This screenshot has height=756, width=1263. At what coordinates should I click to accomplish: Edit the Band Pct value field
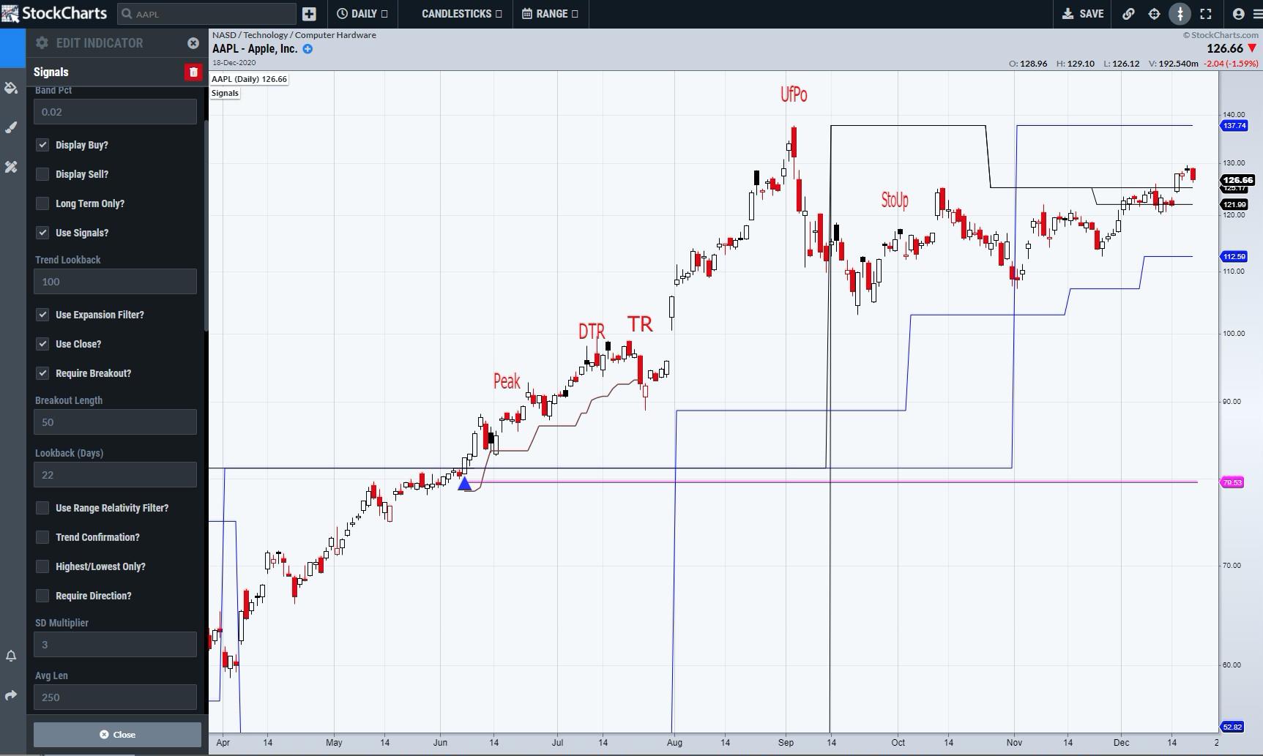click(115, 112)
